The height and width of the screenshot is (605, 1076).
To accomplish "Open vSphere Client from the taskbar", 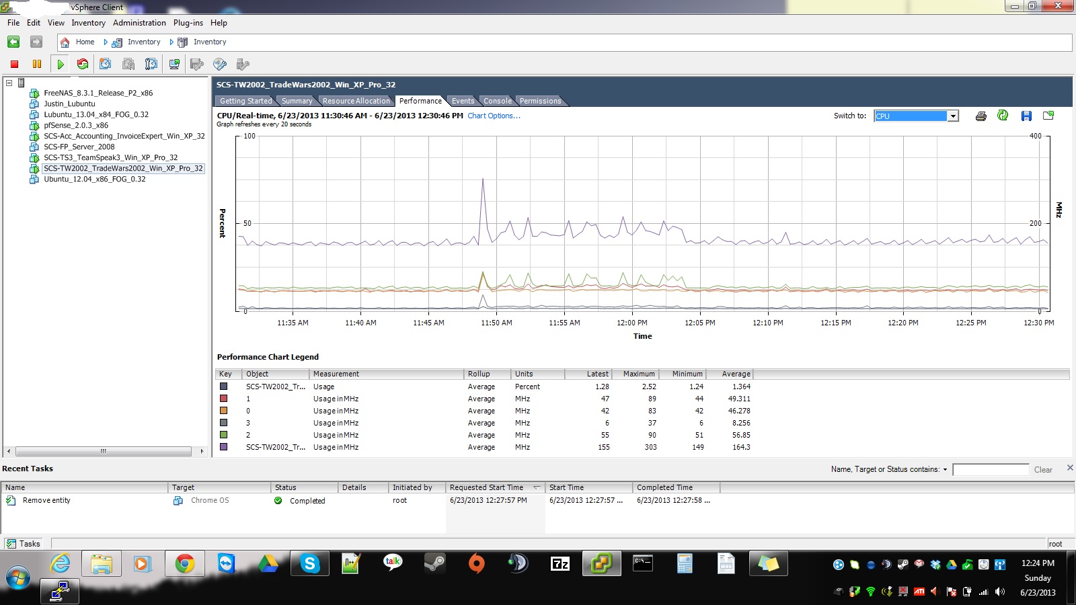I will 601,563.
